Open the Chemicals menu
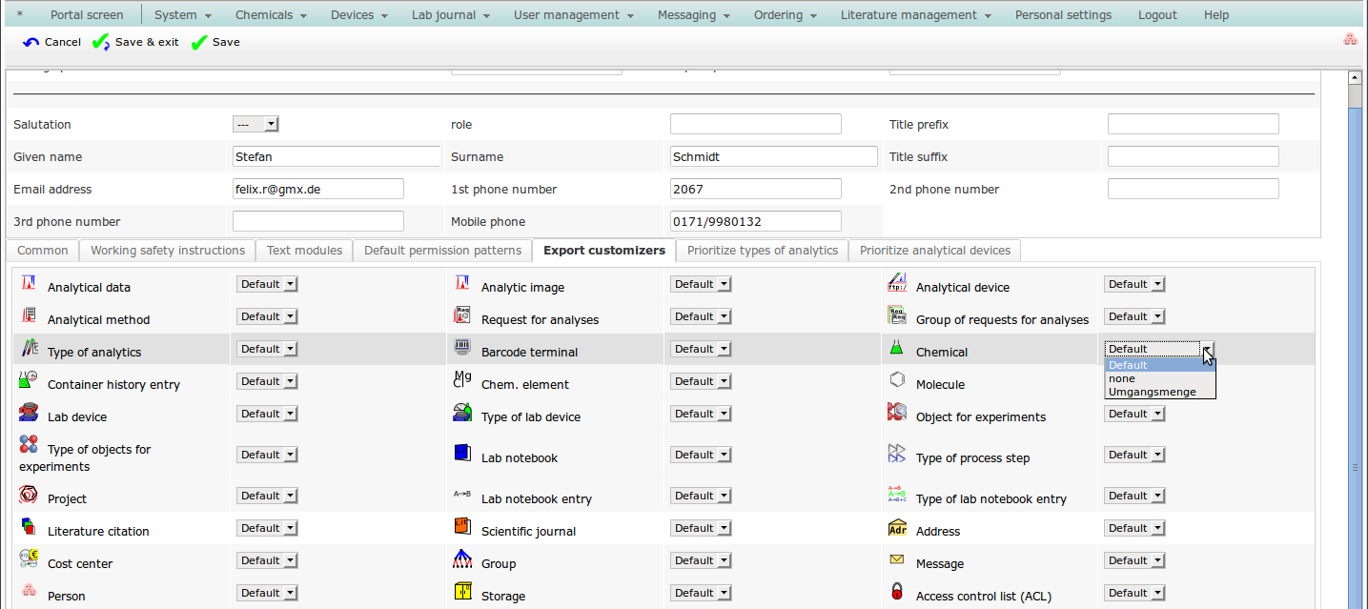 (271, 15)
